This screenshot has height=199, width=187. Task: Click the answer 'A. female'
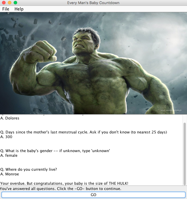pyautogui.click(x=9, y=156)
